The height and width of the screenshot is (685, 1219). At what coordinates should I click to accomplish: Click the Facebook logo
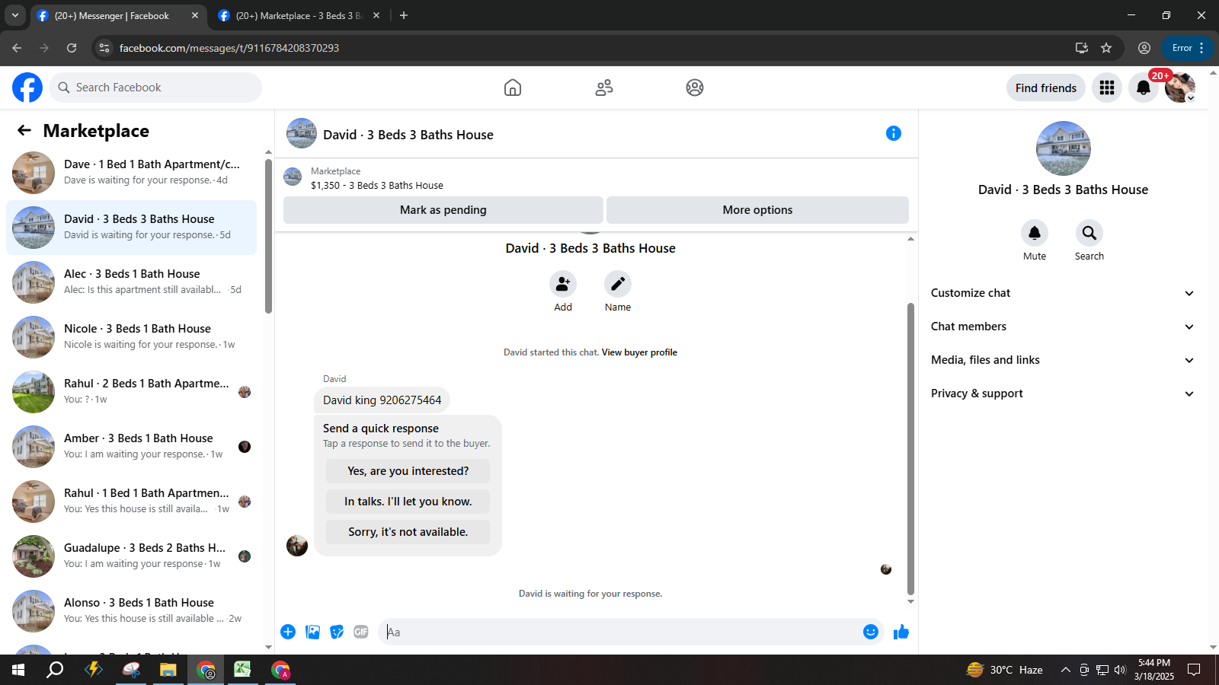[x=27, y=88]
